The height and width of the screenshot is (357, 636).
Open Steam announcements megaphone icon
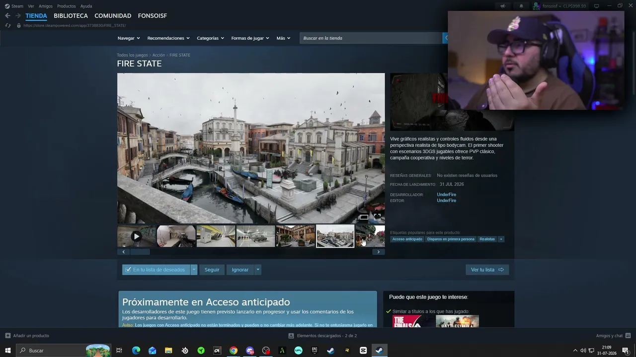pyautogui.click(x=503, y=6)
